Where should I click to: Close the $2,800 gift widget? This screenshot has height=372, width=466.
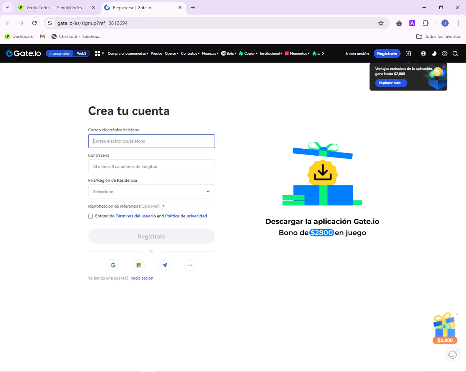[x=457, y=314]
